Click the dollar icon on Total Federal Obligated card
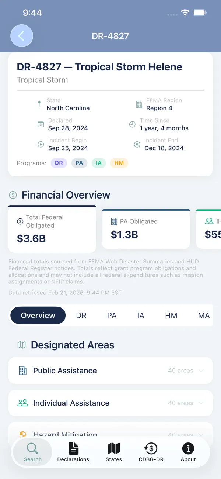This screenshot has width=221, height=479. [x=20, y=221]
